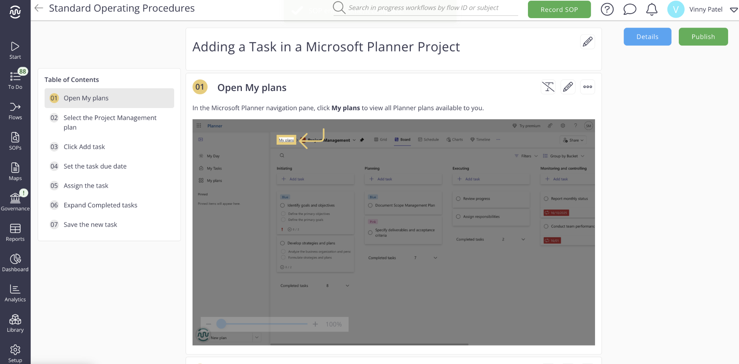Go to step 07 Save the new task
The image size is (739, 364).
coord(90,225)
